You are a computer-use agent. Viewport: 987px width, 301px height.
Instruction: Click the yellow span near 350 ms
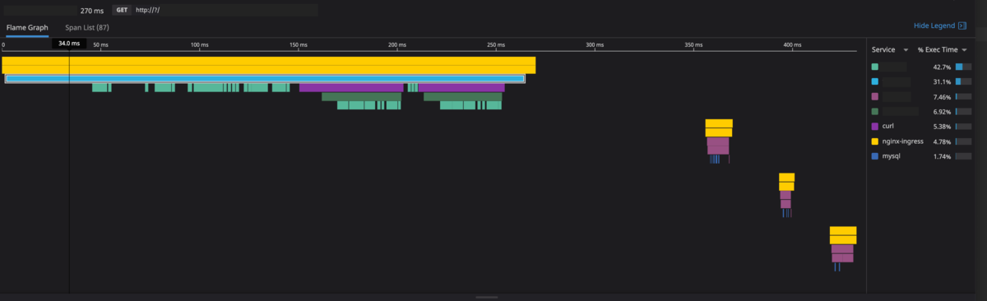click(719, 123)
